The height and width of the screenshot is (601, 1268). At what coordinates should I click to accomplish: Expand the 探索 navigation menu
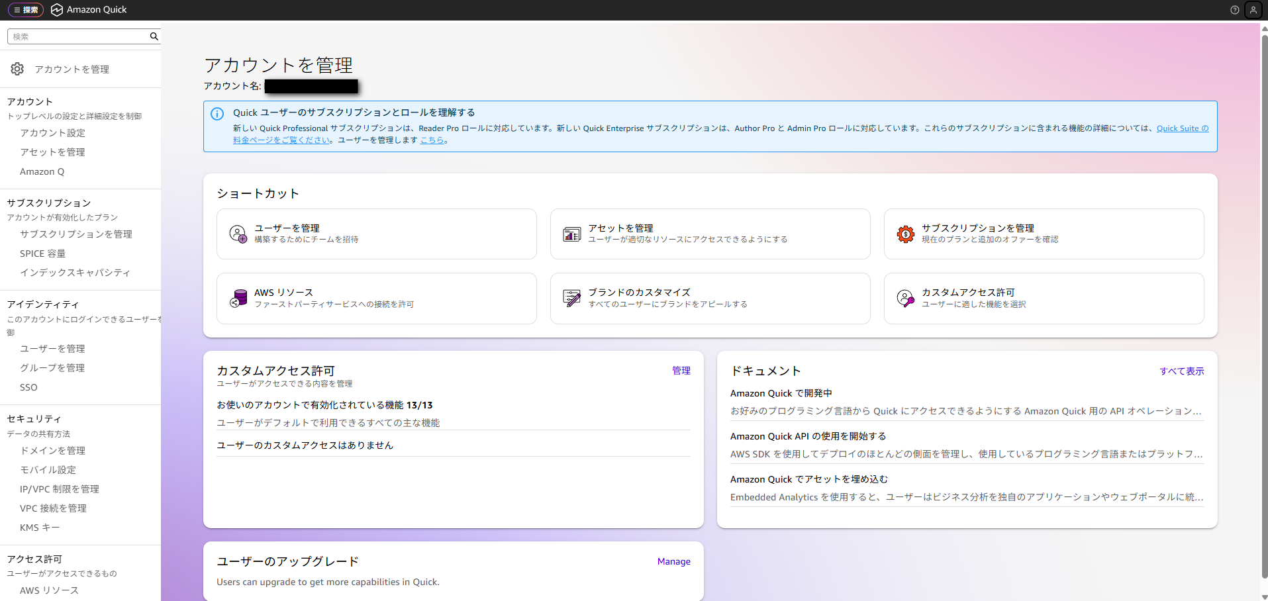(x=26, y=10)
